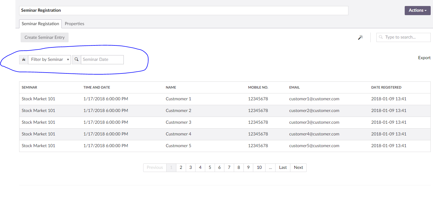Click the magic wand icon
The width and height of the screenshot is (433, 210).
tap(360, 37)
